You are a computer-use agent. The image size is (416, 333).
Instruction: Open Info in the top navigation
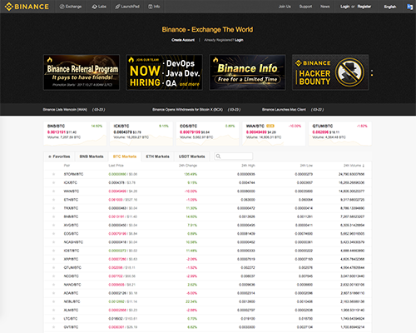point(154,7)
